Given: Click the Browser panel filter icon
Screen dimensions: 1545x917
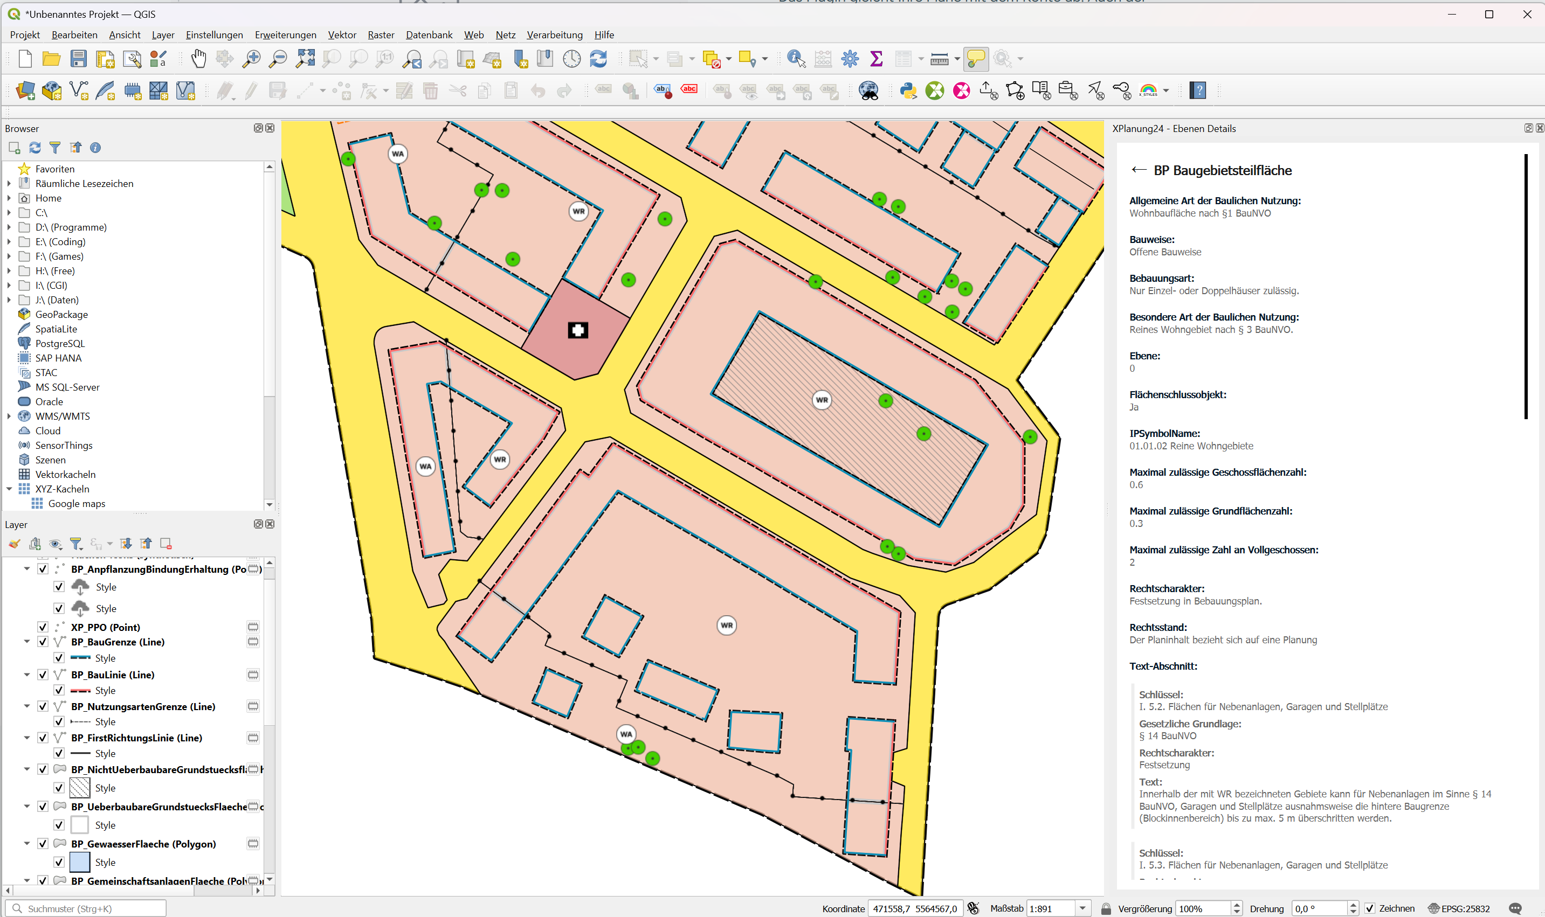Looking at the screenshot, I should [55, 147].
